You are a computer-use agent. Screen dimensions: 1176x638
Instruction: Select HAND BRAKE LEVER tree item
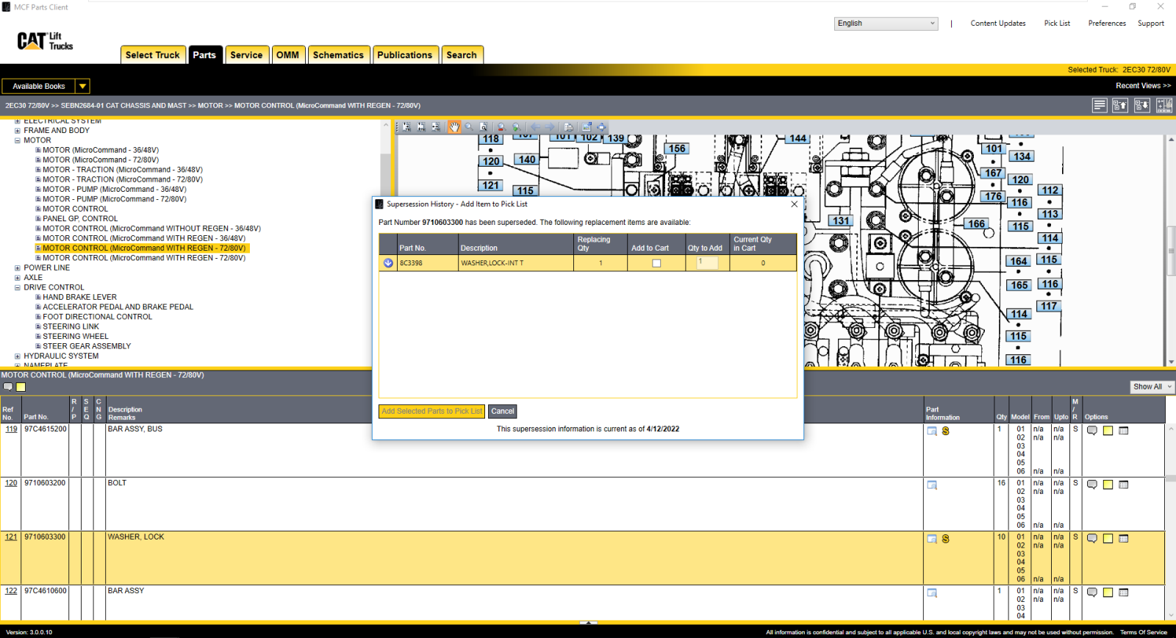[79, 298]
